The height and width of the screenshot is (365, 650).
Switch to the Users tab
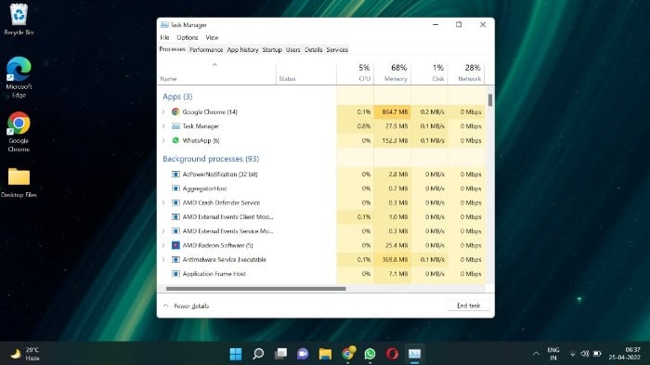click(x=293, y=50)
